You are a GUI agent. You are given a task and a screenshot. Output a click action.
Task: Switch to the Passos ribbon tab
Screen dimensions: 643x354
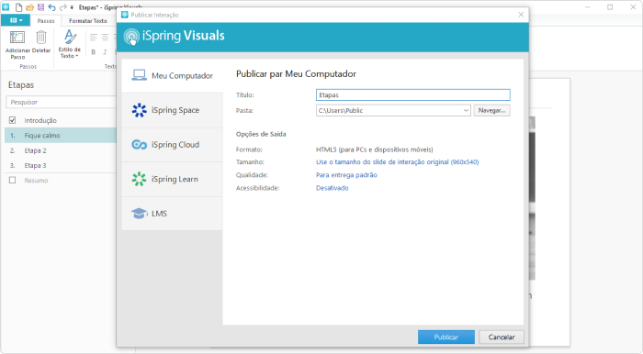(x=46, y=20)
